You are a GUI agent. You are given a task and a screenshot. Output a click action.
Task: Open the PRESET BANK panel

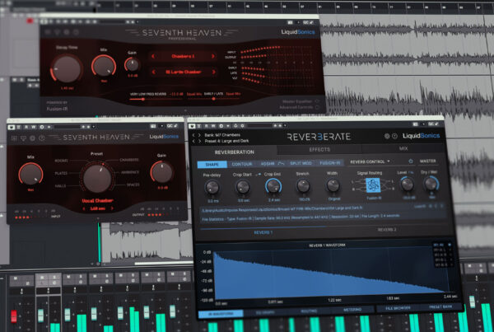[x=440, y=306]
